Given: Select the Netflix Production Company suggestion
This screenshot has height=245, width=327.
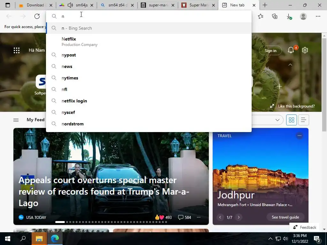Looking at the screenshot, I should coord(149,42).
